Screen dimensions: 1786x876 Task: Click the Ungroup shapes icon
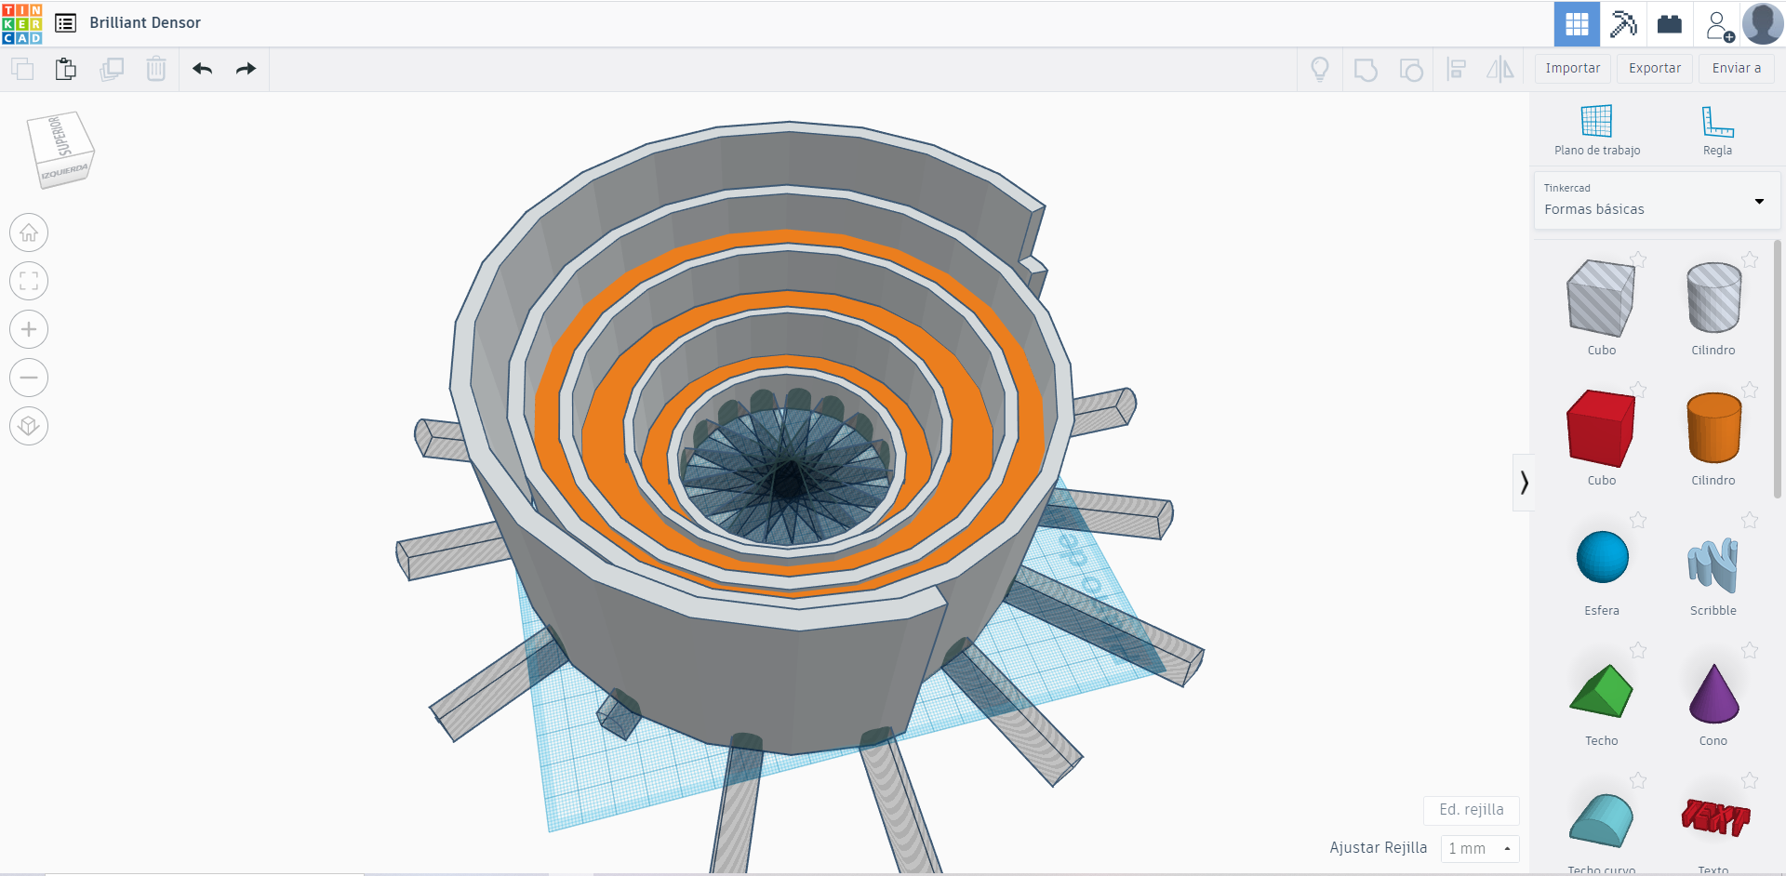(x=1411, y=70)
